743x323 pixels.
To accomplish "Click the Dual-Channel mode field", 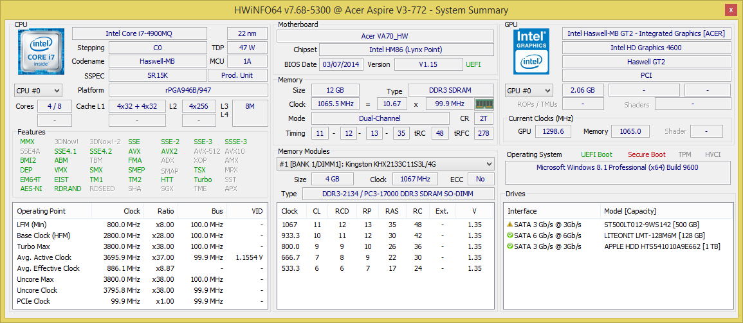I will point(380,118).
